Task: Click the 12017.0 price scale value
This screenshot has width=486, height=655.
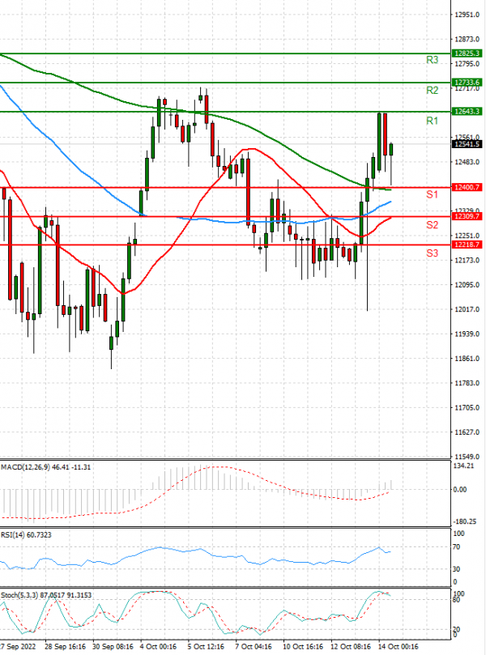Action: coord(467,309)
